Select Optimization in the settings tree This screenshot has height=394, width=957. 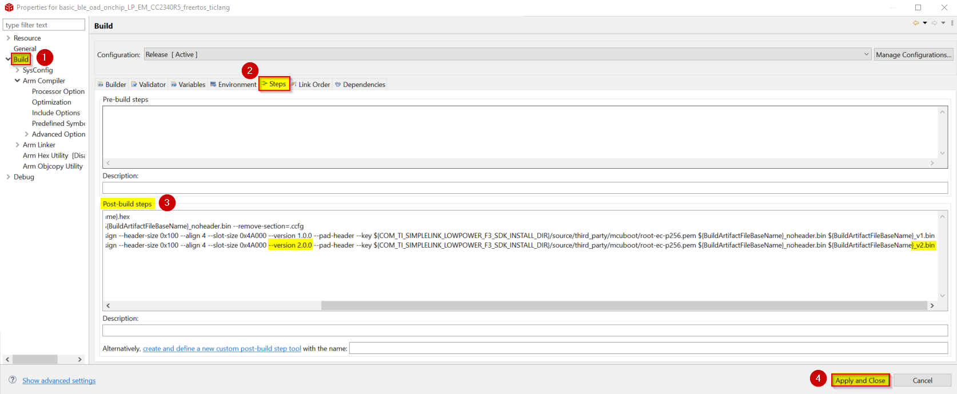[x=51, y=102]
